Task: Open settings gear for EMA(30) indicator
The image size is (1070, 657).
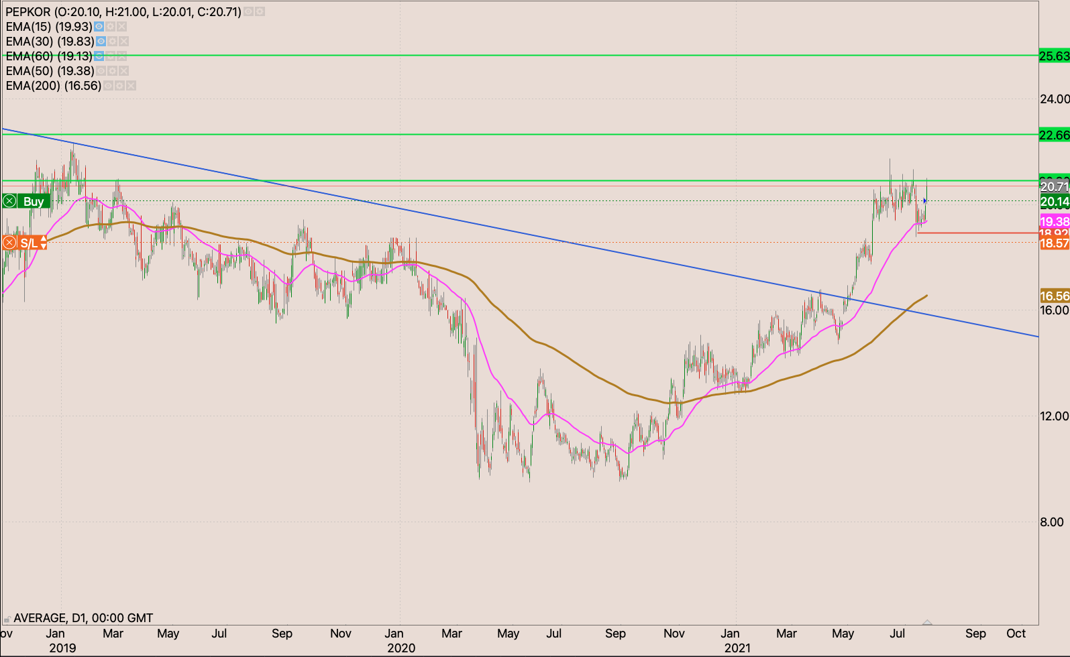Action: [113, 42]
